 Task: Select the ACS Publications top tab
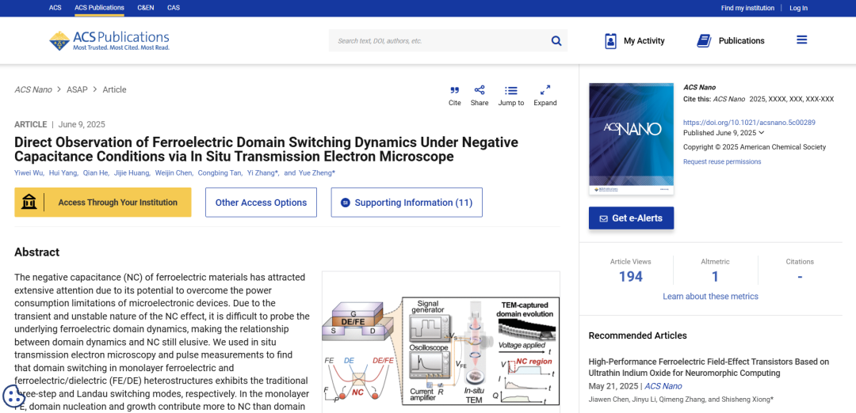click(99, 8)
